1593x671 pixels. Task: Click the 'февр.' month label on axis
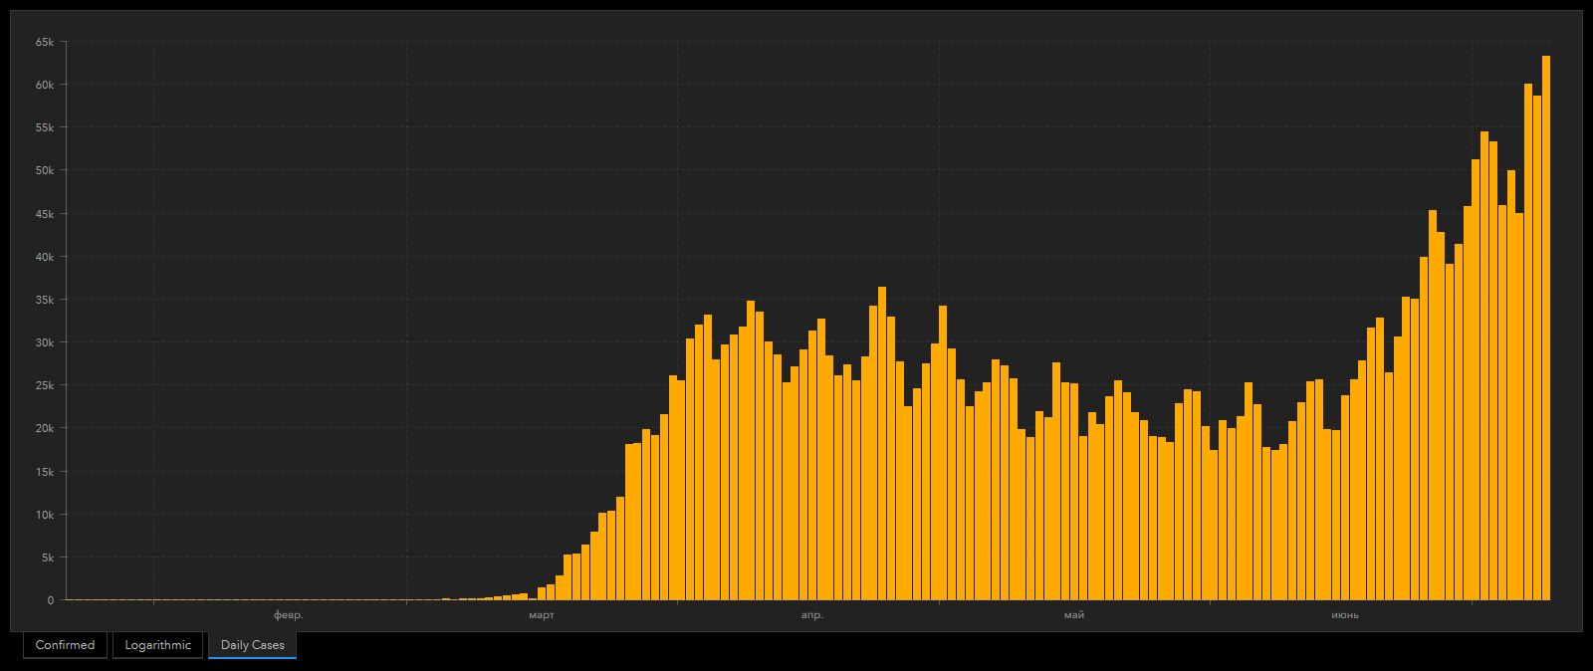click(x=288, y=615)
